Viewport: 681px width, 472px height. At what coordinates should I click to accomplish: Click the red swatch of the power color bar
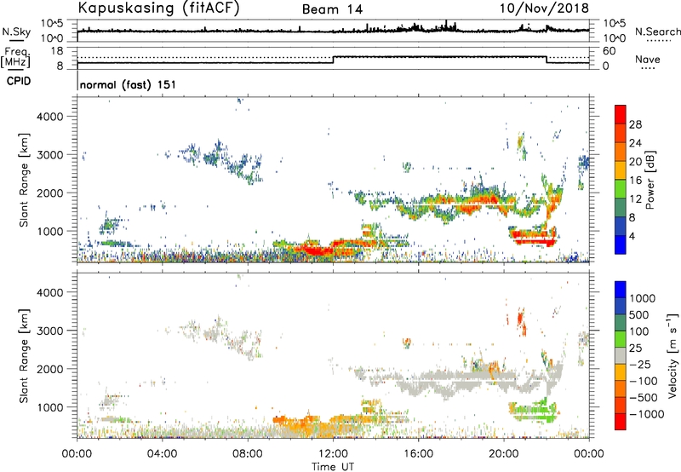pos(621,114)
